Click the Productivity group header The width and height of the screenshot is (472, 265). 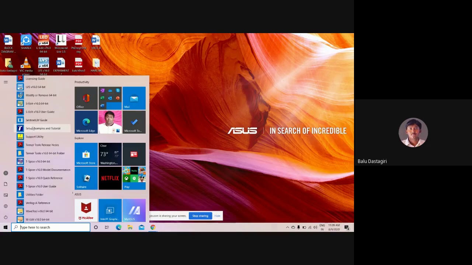pyautogui.click(x=82, y=82)
